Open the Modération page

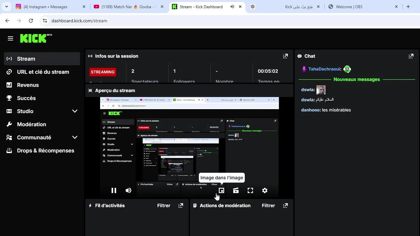click(42, 124)
